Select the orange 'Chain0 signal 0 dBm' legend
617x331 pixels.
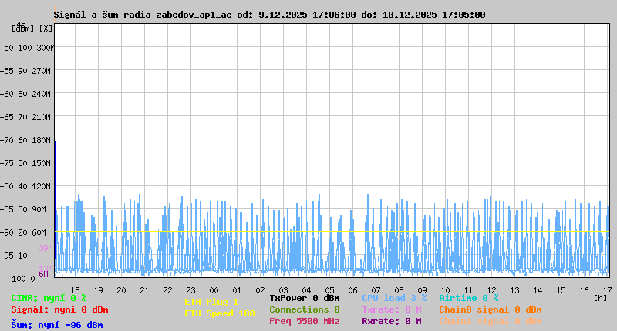click(x=490, y=309)
